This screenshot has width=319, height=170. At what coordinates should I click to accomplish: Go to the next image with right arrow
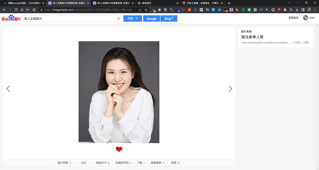[230, 89]
